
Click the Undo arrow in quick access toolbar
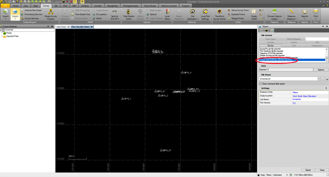point(6,2)
